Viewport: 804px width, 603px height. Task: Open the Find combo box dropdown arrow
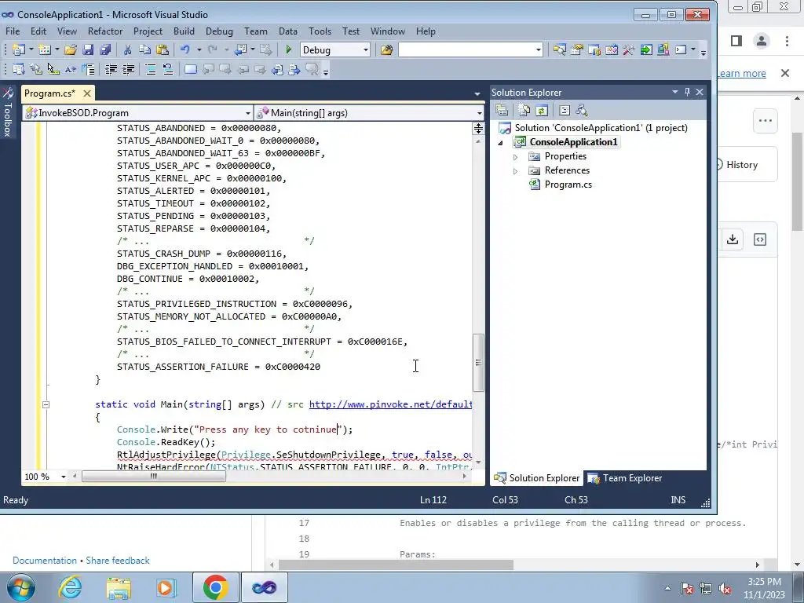tap(539, 49)
